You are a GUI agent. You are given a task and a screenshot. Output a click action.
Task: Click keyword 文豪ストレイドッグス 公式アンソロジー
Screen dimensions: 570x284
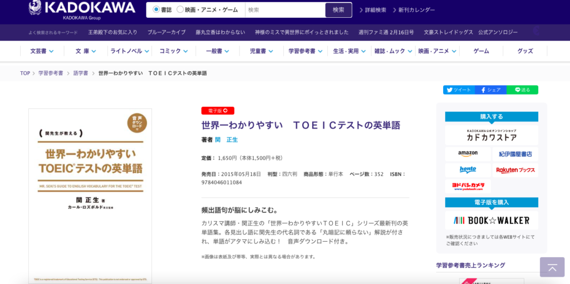(x=471, y=32)
